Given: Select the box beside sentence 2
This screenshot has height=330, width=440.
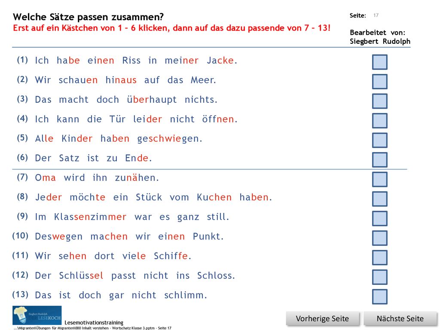Looking at the screenshot, I should tap(380, 82).
